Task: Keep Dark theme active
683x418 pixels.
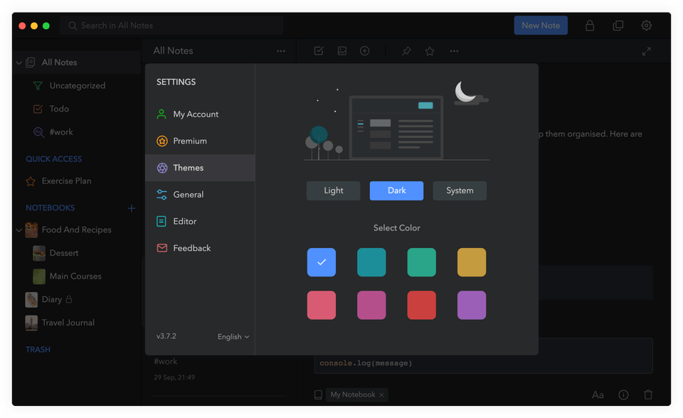Action: click(x=396, y=191)
